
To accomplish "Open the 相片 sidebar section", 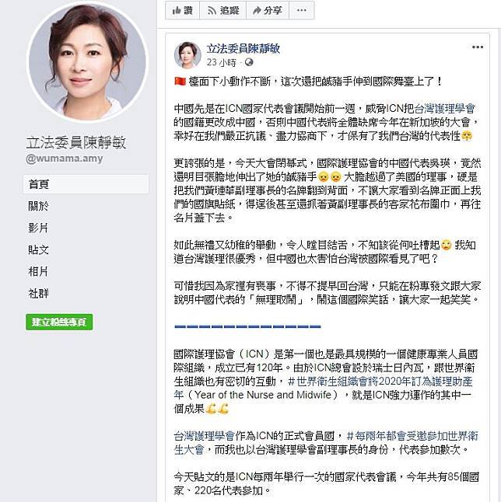I will 38,271.
